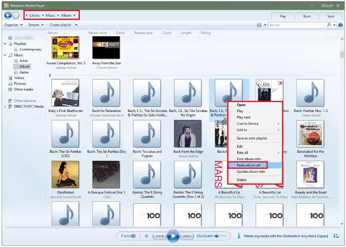Select the Videos library icon in sidebar
This screenshot has width=346, height=247.
[x=11, y=78]
